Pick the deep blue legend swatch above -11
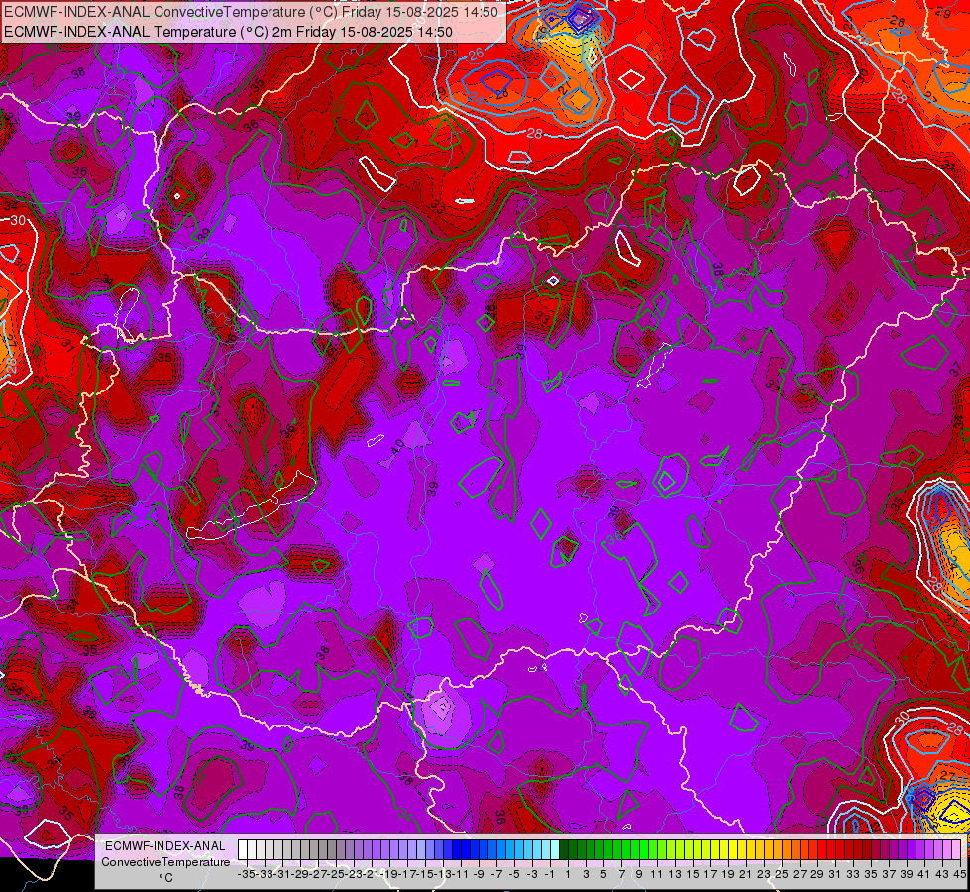 tap(457, 850)
